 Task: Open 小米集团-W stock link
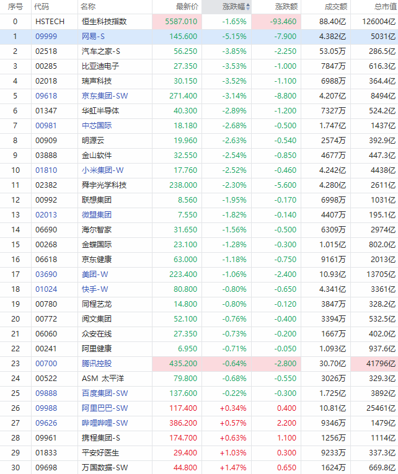coord(102,170)
